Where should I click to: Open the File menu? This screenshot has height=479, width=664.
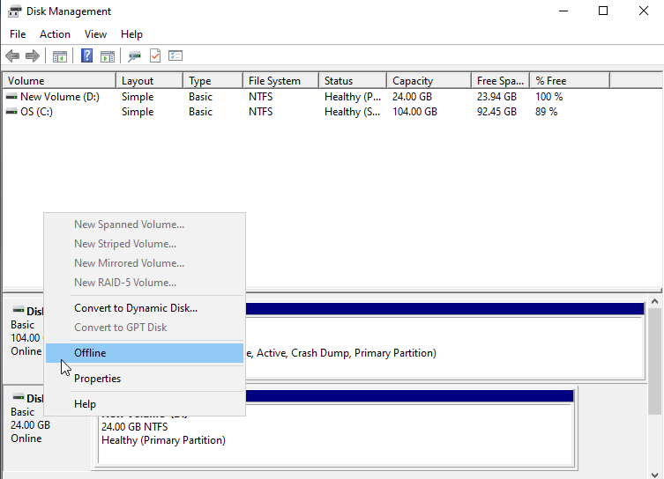18,34
